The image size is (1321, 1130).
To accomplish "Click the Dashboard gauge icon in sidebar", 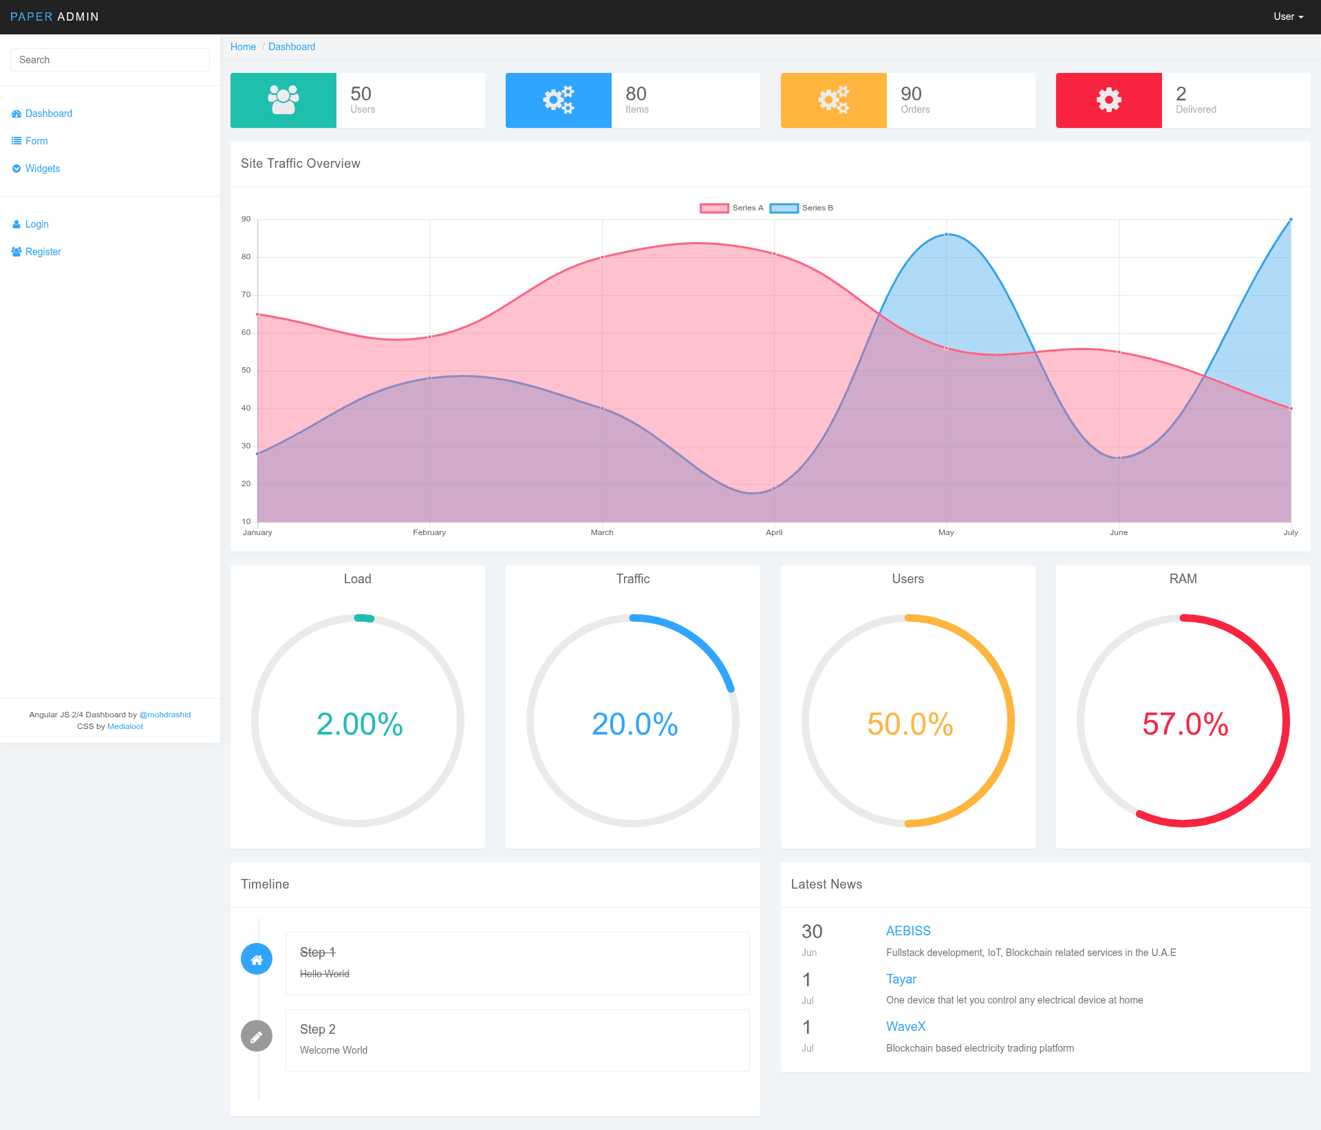I will click(x=17, y=113).
